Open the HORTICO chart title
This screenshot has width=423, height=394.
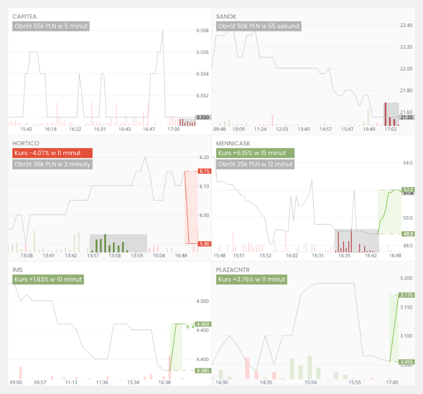[26, 143]
